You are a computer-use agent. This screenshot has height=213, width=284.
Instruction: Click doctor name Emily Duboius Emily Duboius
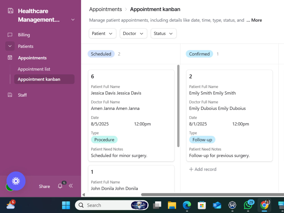[x=217, y=108]
